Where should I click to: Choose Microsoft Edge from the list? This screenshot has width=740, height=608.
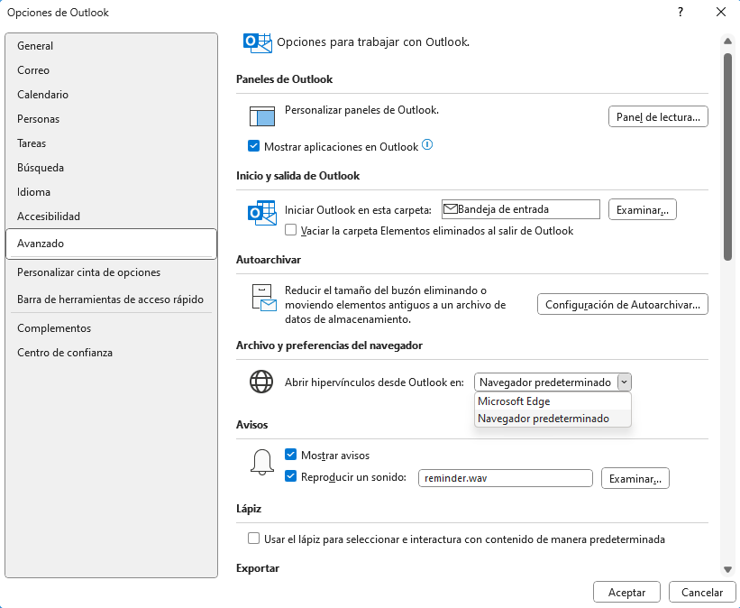pos(515,401)
